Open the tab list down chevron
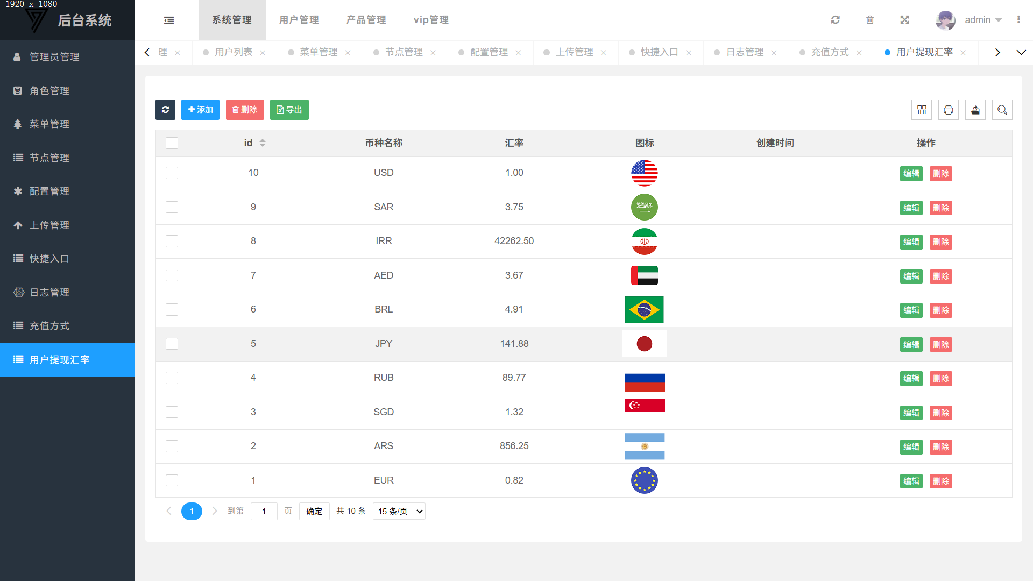 (1021, 52)
